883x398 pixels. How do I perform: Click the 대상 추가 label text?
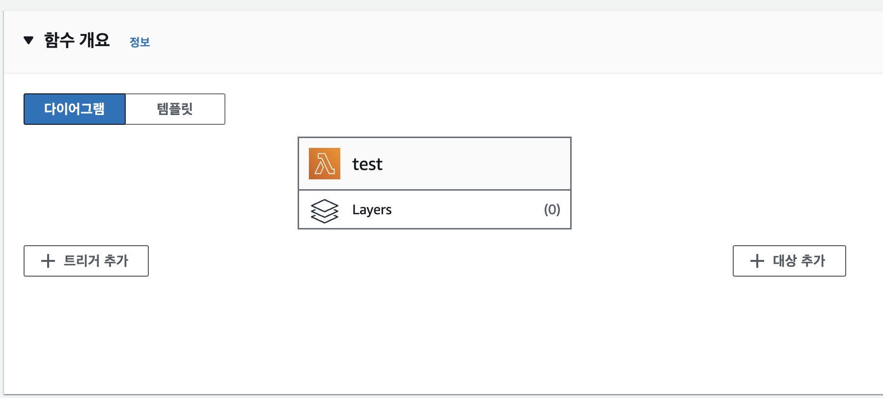799,261
